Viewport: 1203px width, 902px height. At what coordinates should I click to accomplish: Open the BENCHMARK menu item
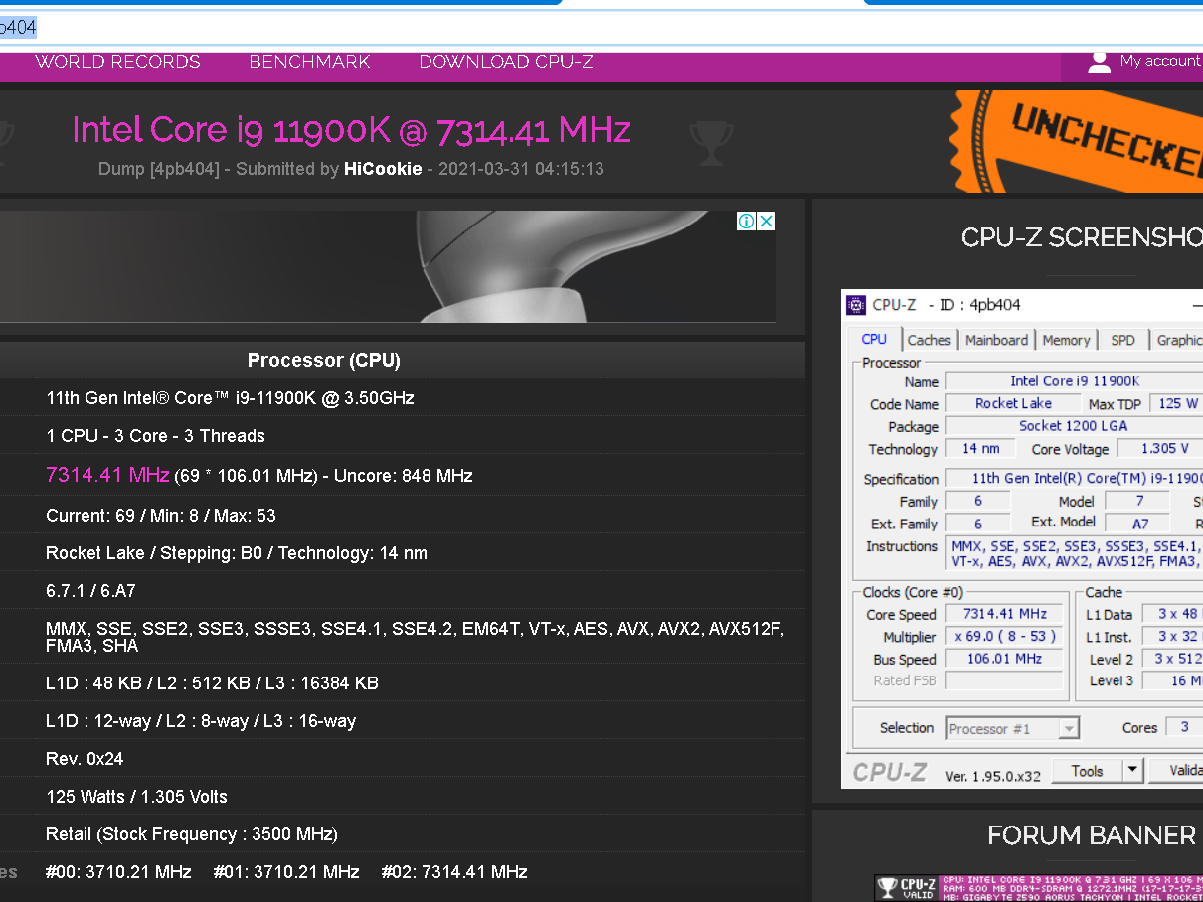point(309,62)
